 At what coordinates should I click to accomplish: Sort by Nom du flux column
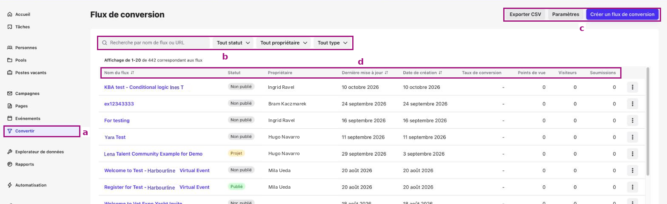(119, 73)
